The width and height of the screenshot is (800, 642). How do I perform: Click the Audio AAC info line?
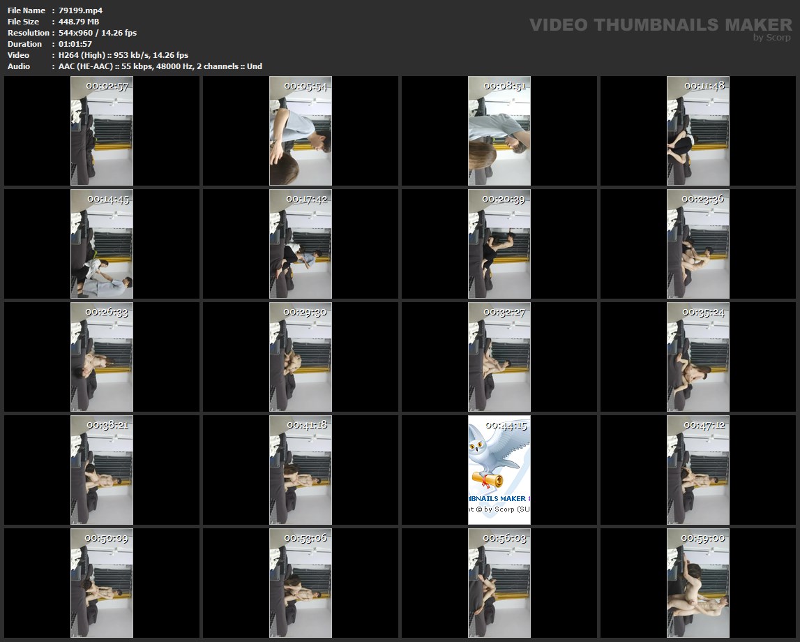(160, 66)
